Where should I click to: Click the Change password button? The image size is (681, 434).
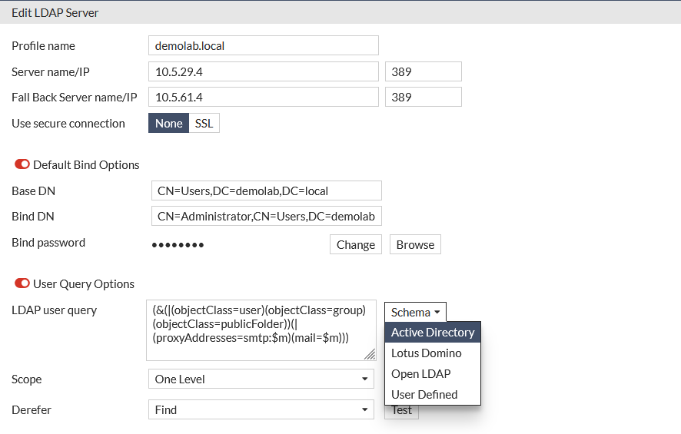(356, 244)
